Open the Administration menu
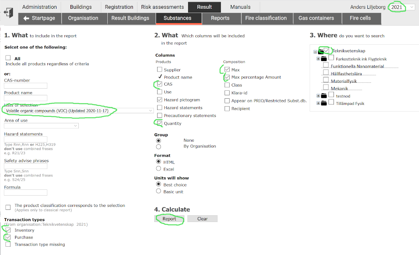 pyautogui.click(x=39, y=7)
